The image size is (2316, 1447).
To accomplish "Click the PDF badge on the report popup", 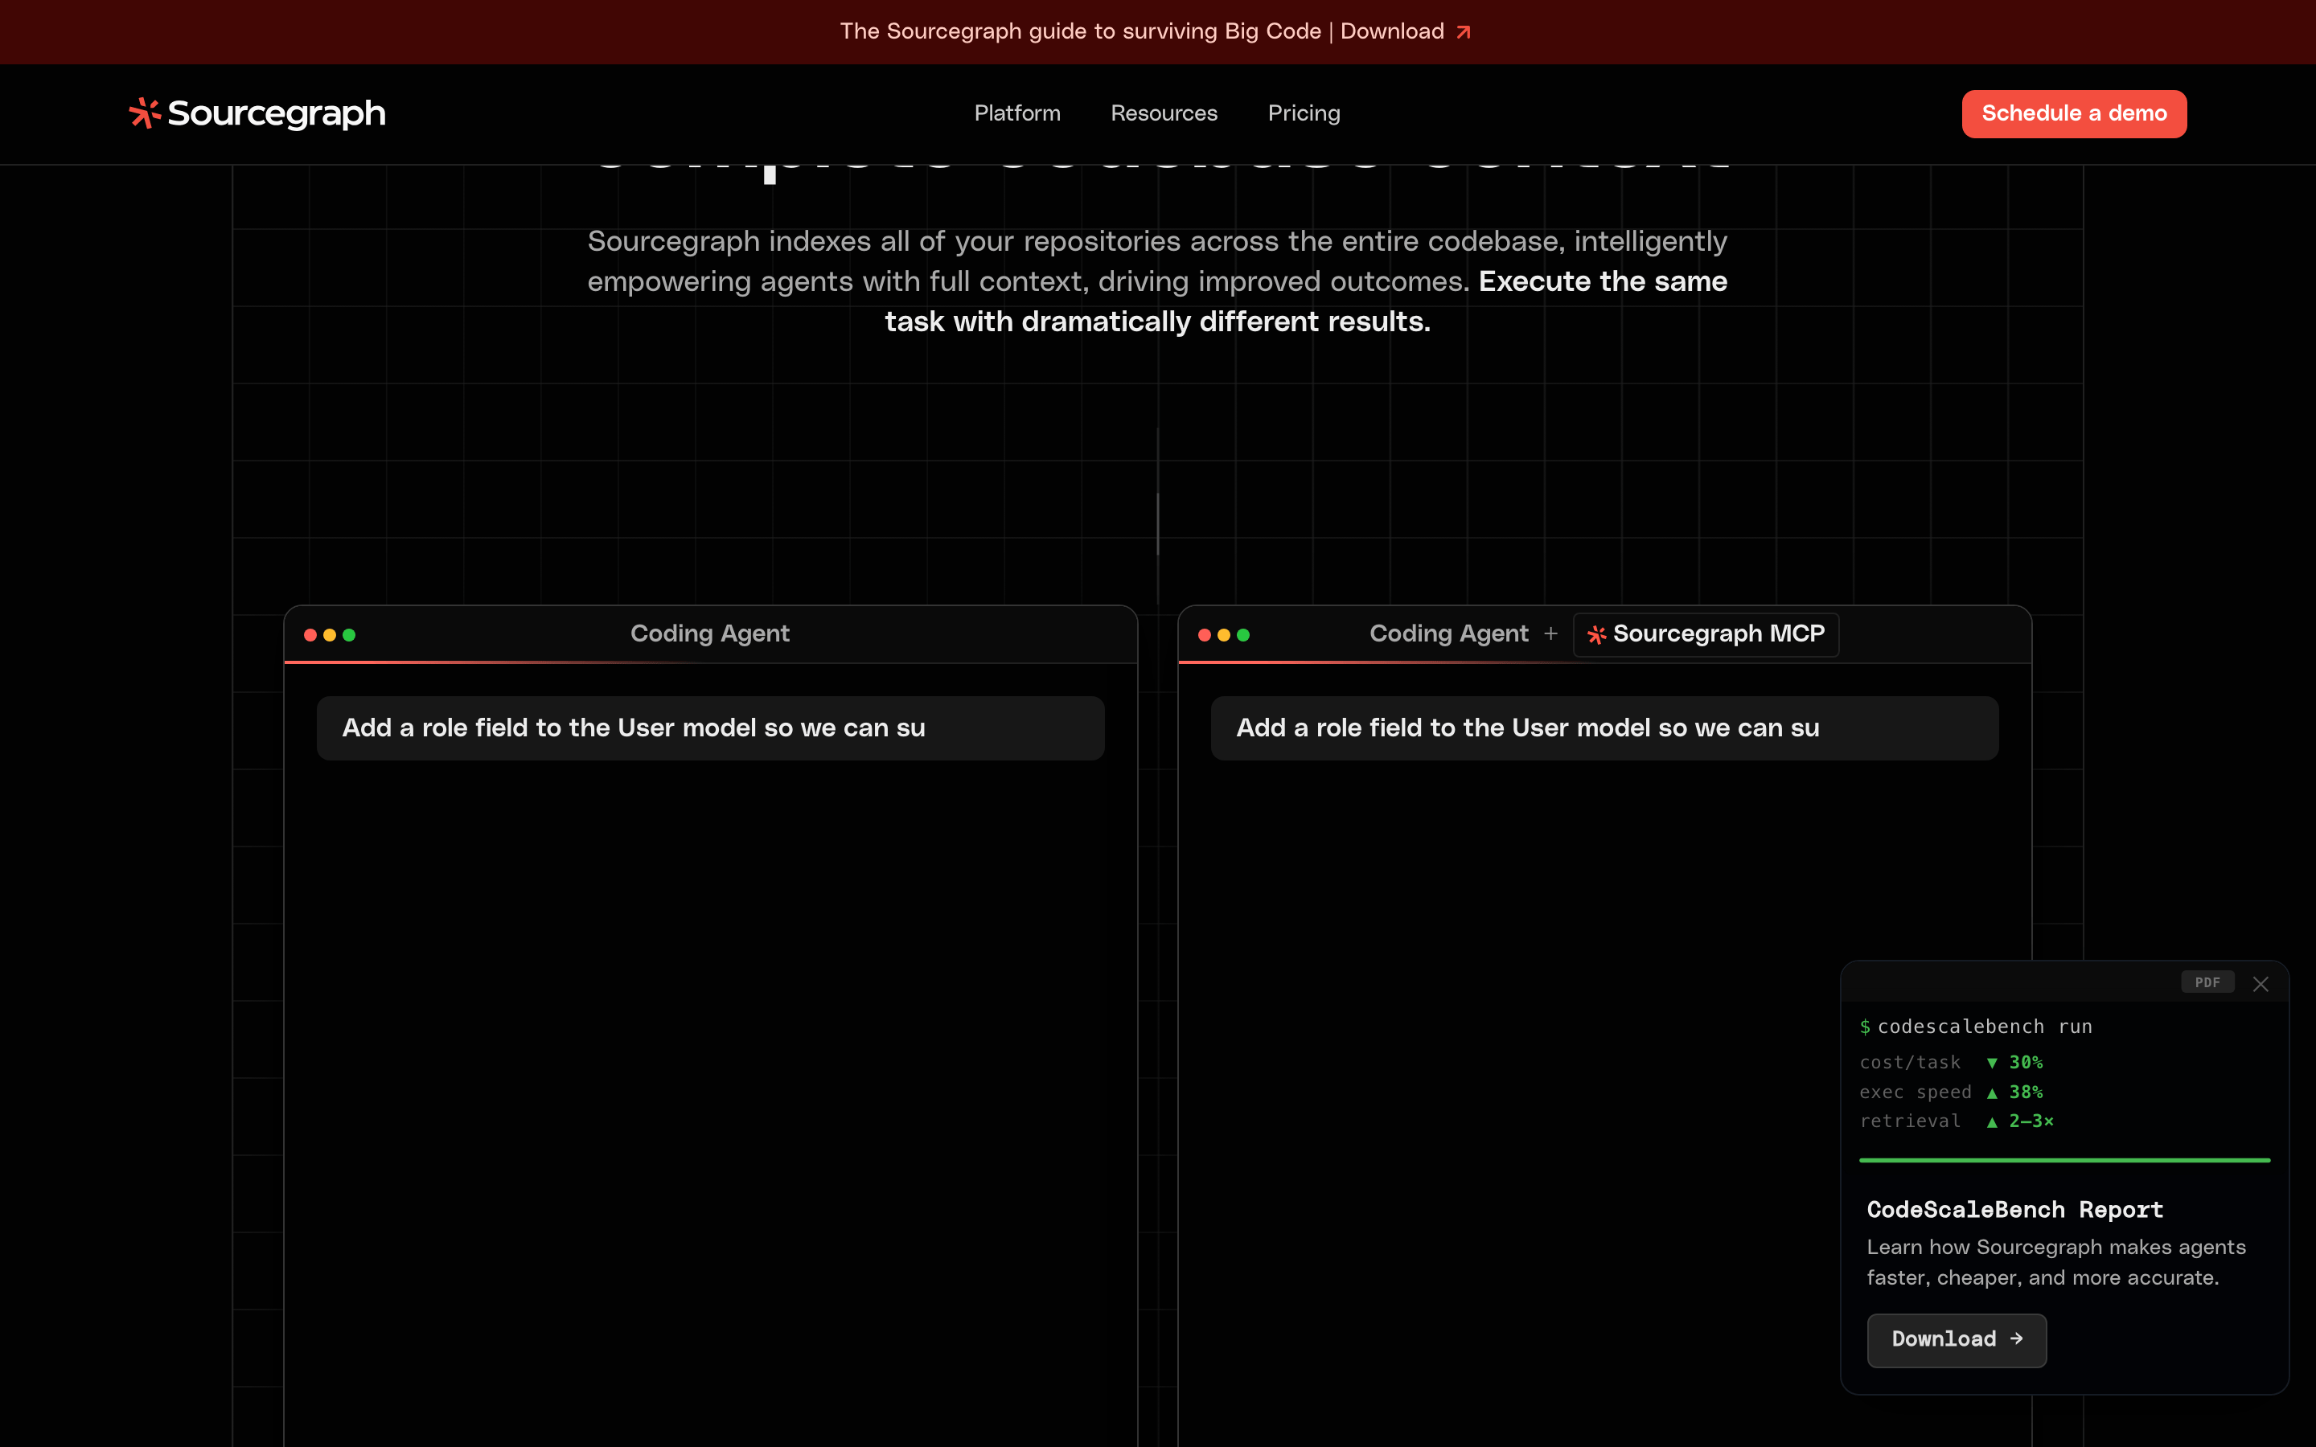I will coord(2207,982).
